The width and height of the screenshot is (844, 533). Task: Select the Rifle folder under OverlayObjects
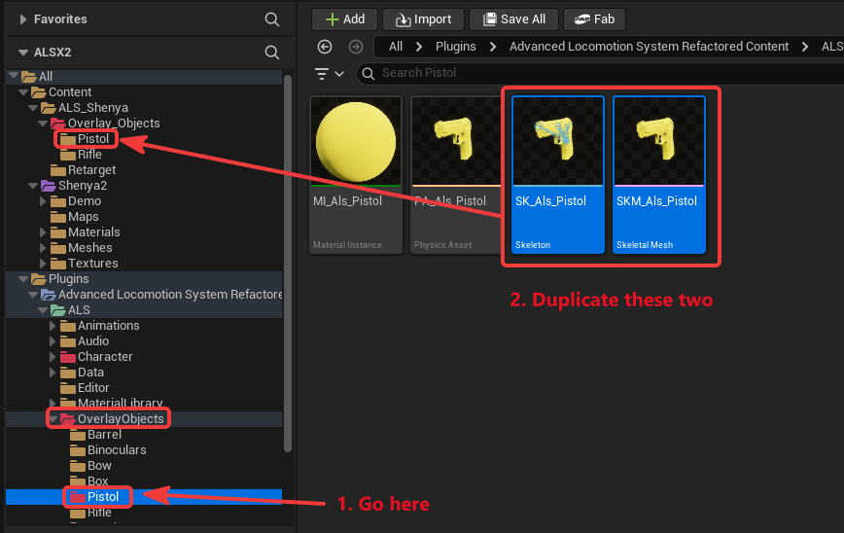point(99,513)
